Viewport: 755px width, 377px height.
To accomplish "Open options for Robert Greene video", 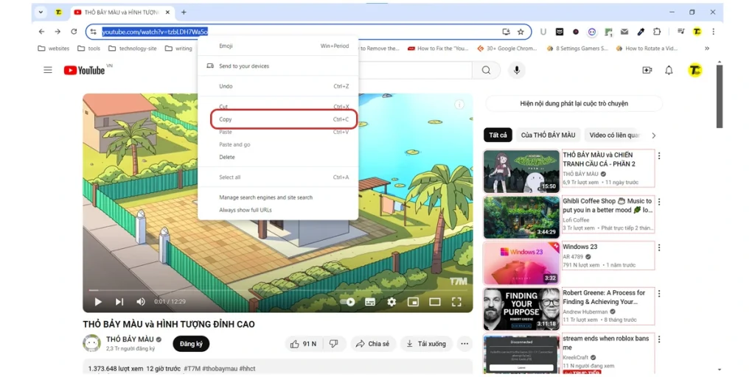I will pos(658,293).
